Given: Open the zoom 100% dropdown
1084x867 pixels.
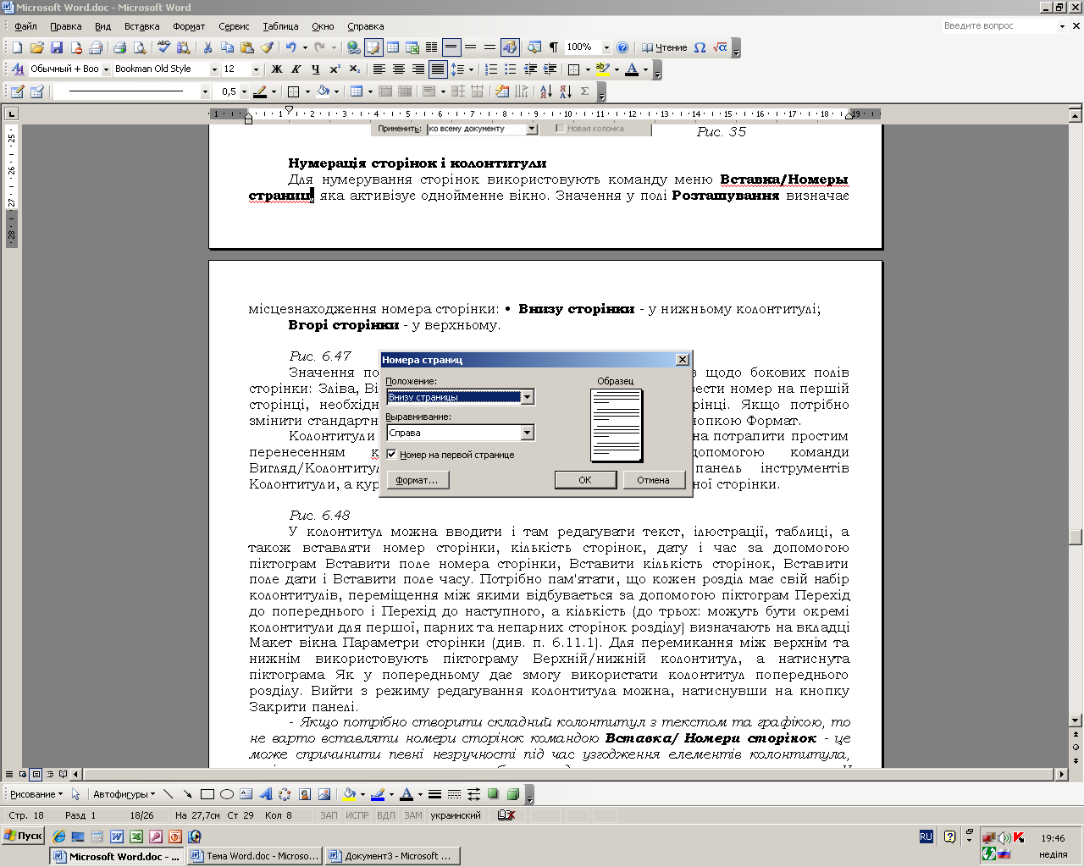Looking at the screenshot, I should pyautogui.click(x=606, y=47).
